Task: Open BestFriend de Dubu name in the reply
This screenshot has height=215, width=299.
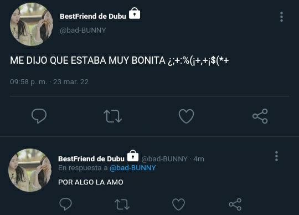Action: click(91, 159)
